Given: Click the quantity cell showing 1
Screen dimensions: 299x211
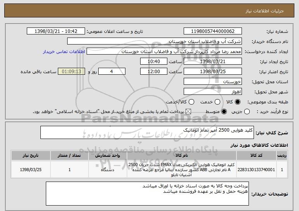Looking at the screenshot, I should click(70, 170).
